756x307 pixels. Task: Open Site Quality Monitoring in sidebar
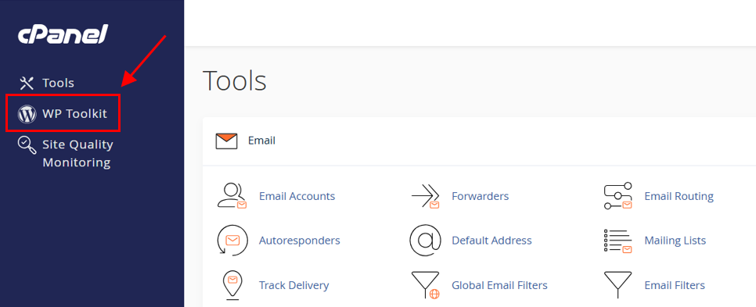tap(77, 153)
